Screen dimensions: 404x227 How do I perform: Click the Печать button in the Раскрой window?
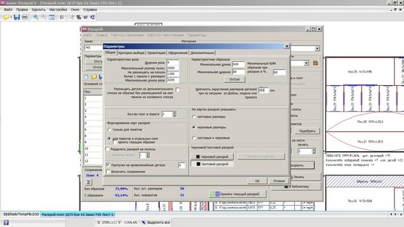click(299, 177)
